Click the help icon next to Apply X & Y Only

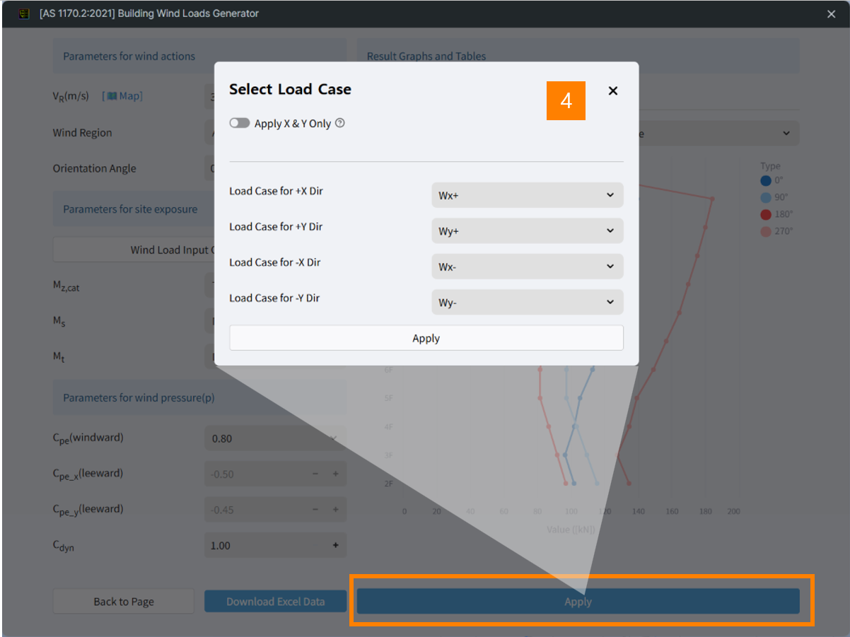[x=340, y=123]
